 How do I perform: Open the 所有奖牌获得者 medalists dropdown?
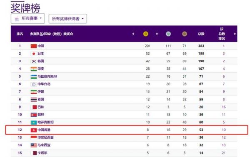click(x=68, y=19)
